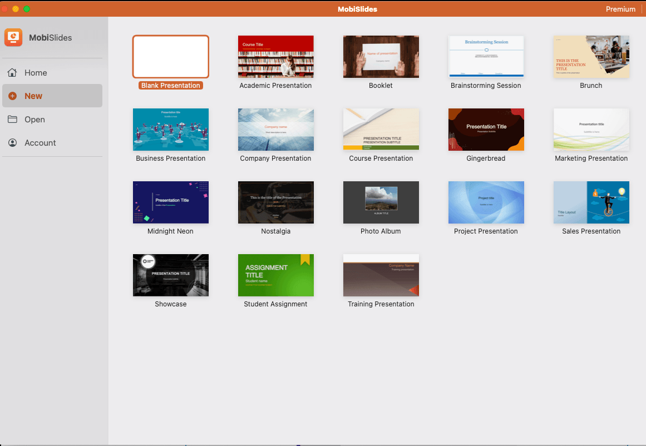Click the Open folder icon
Screen dimensions: 646x446
tap(12, 119)
